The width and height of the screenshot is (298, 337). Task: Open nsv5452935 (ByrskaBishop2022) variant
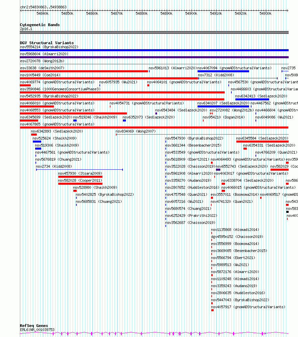(49, 96)
